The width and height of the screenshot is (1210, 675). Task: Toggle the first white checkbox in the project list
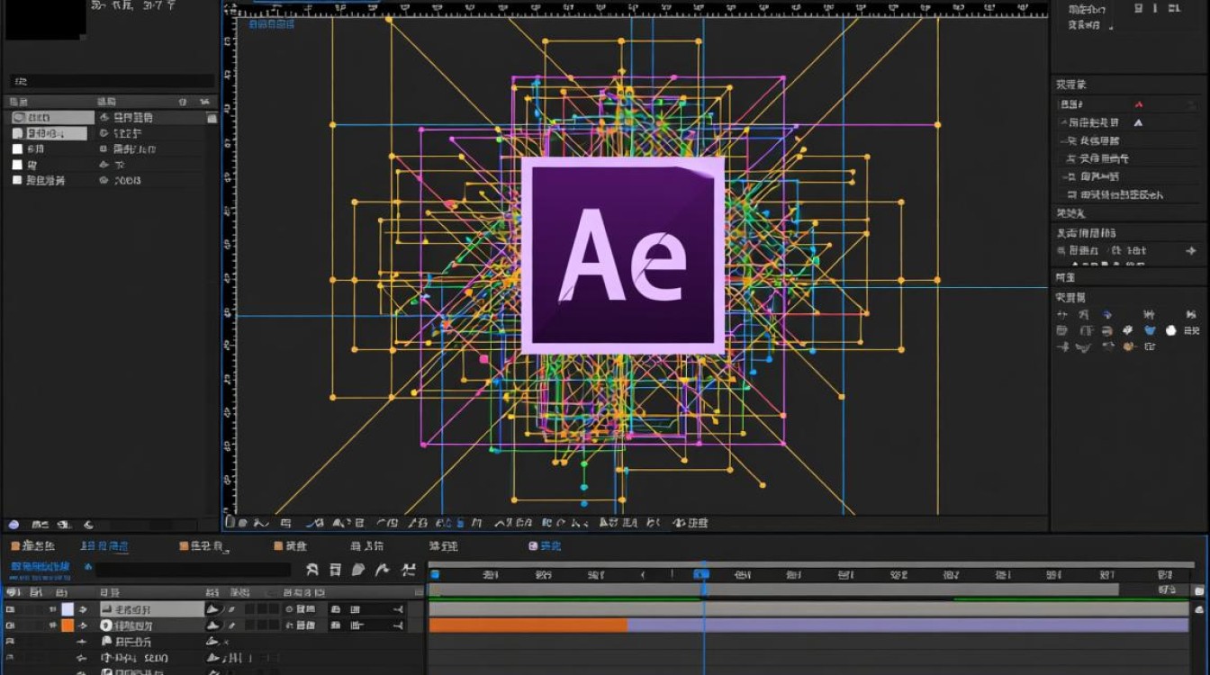coord(17,148)
